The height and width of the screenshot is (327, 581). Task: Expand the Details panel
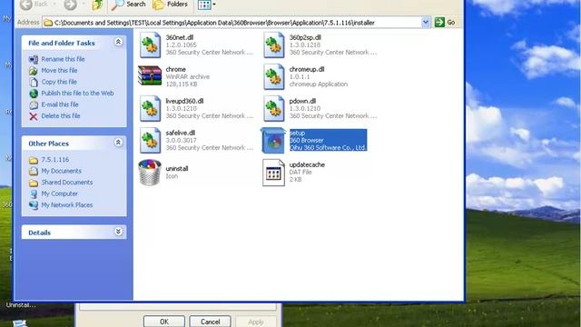coord(118,232)
